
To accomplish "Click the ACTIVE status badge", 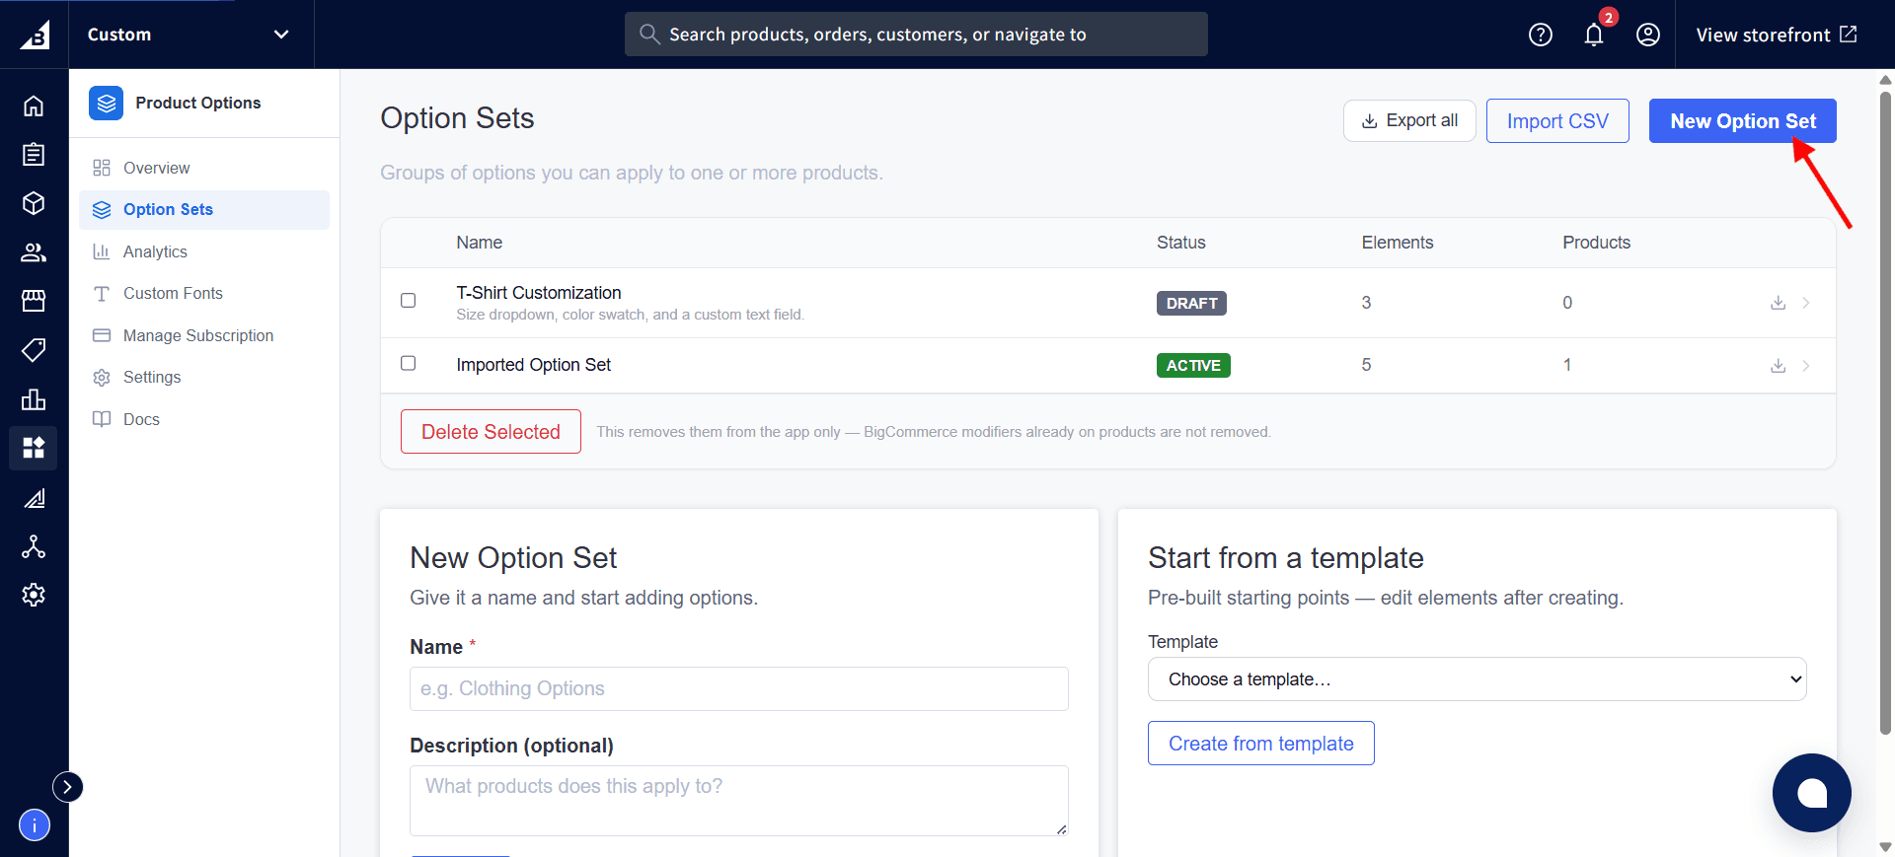I will coord(1193,365).
